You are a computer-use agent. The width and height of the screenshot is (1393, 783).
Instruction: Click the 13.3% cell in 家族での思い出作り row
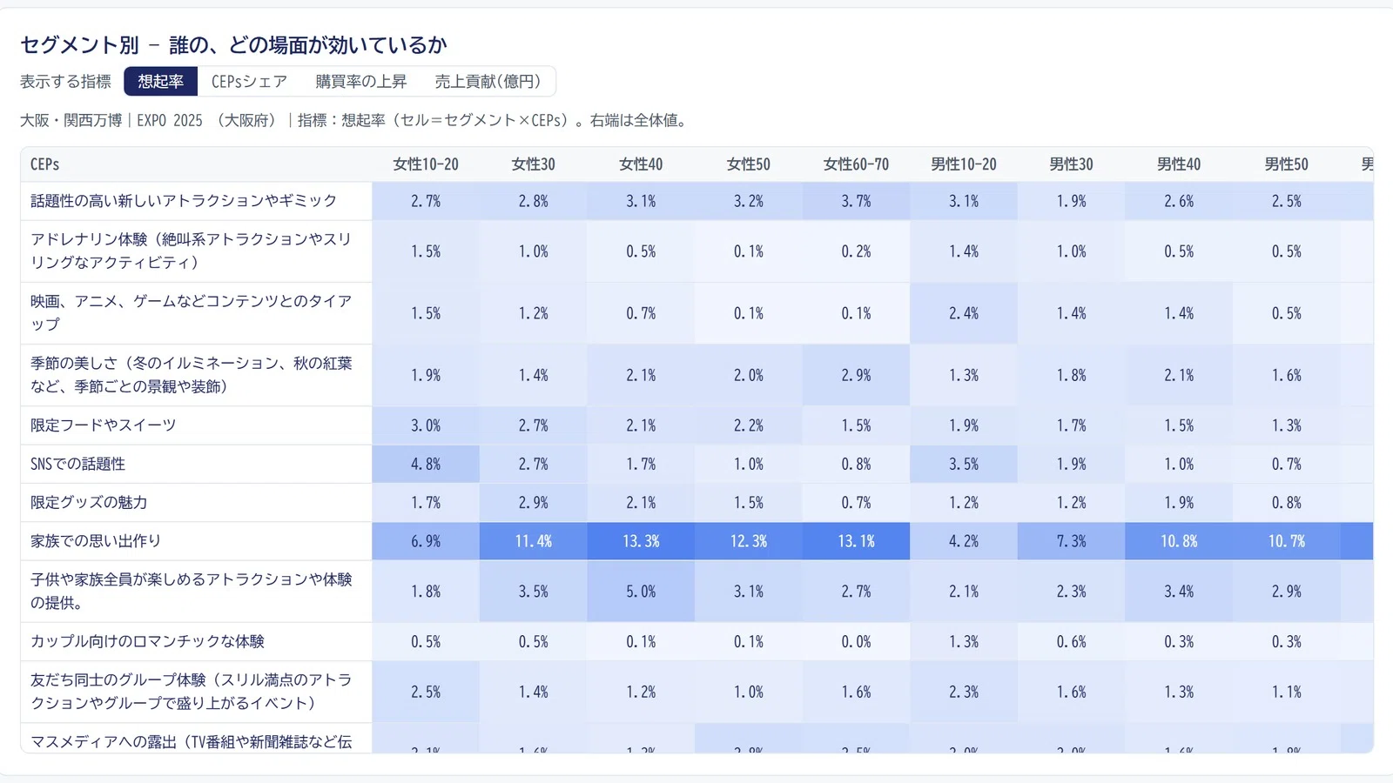(x=641, y=541)
